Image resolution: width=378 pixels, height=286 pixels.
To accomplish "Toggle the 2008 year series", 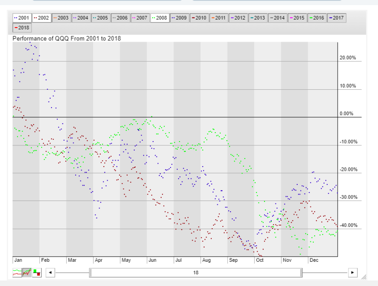I will pyautogui.click(x=160, y=18).
